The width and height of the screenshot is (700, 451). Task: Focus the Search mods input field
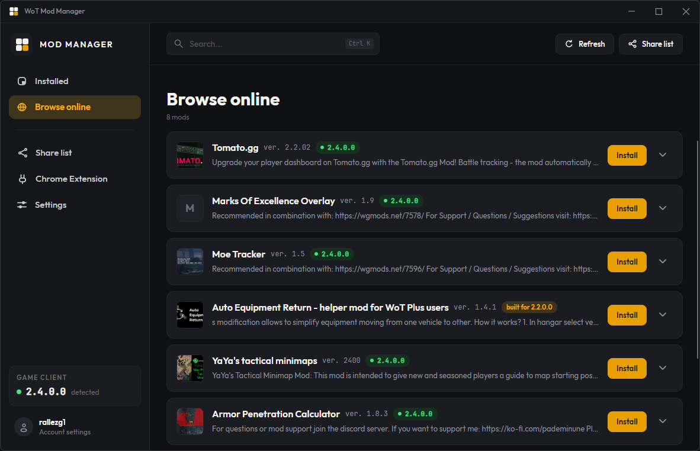tap(273, 44)
